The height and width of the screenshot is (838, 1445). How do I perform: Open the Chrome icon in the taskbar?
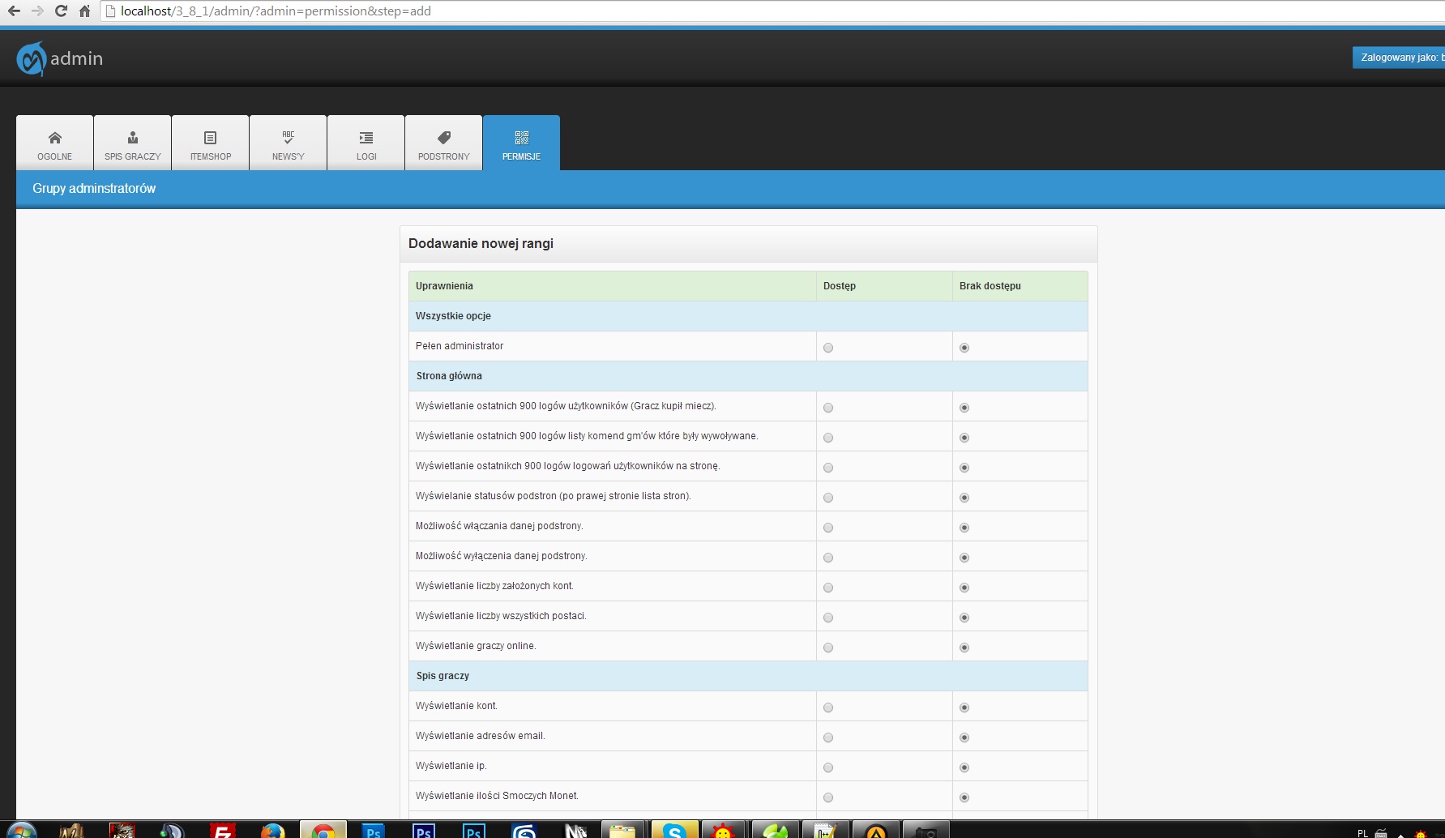(x=323, y=831)
